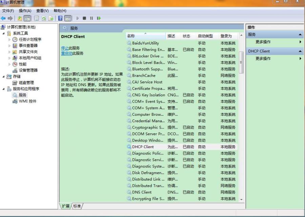Click the Restart service icon
The image size is (305, 217).
(x=99, y=18)
